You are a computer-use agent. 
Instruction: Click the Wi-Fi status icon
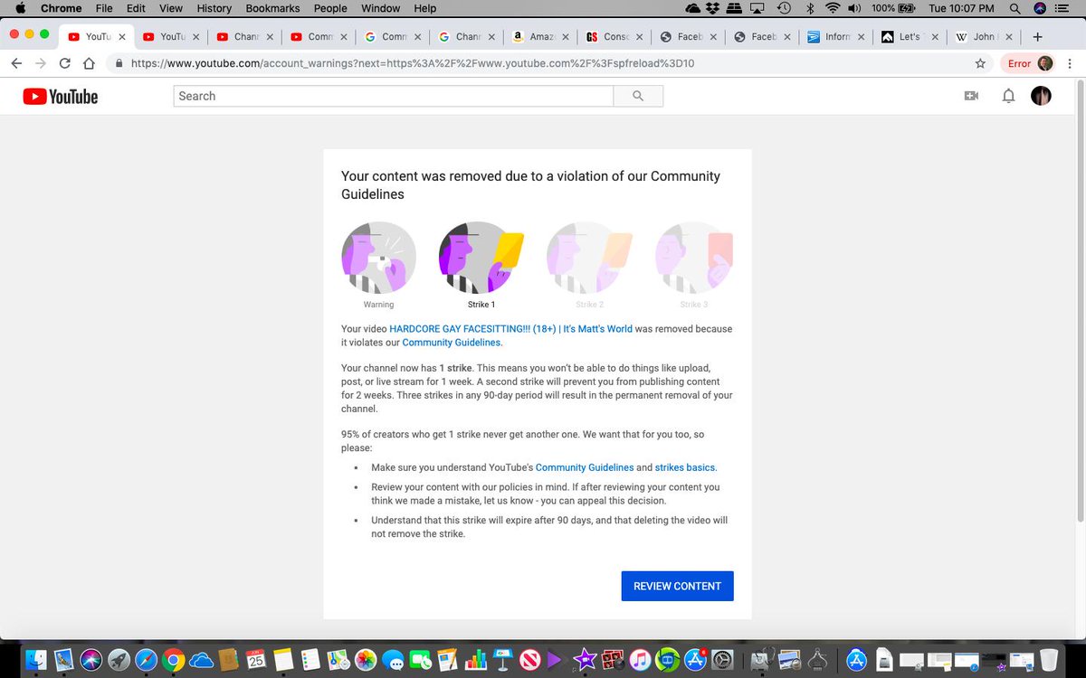click(x=833, y=8)
